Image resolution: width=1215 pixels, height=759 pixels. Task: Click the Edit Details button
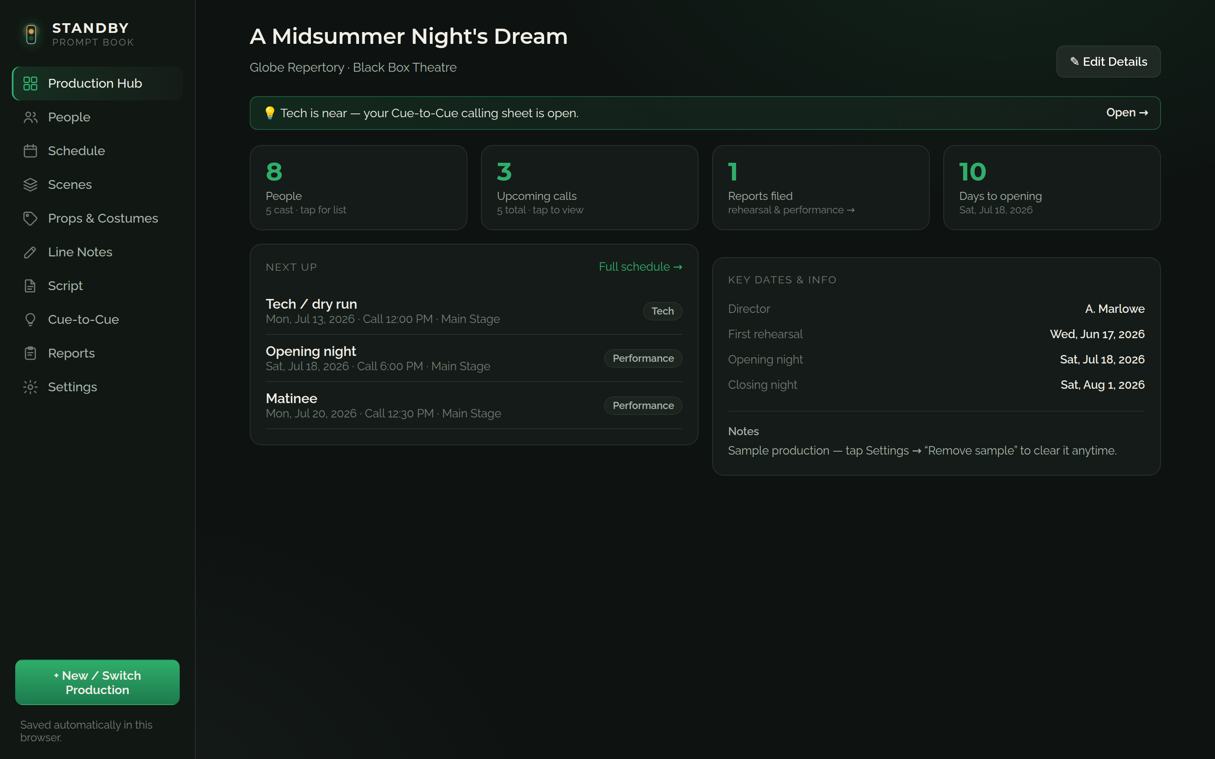point(1108,62)
